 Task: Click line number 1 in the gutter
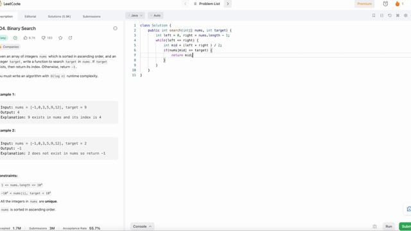[x=135, y=26]
